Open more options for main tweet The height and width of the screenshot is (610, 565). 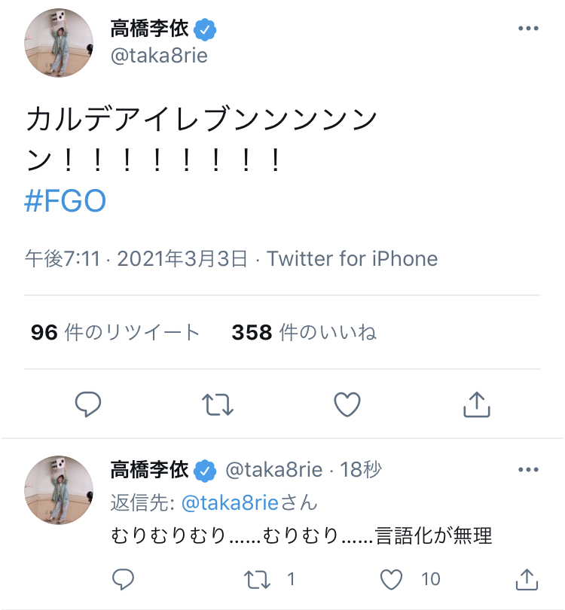point(528,29)
